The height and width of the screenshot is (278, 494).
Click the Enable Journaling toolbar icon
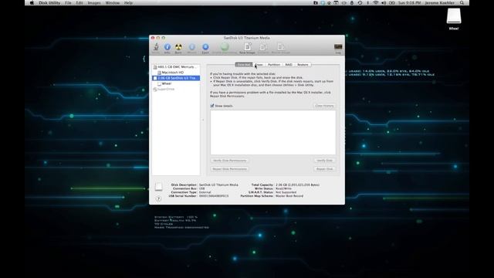point(225,47)
